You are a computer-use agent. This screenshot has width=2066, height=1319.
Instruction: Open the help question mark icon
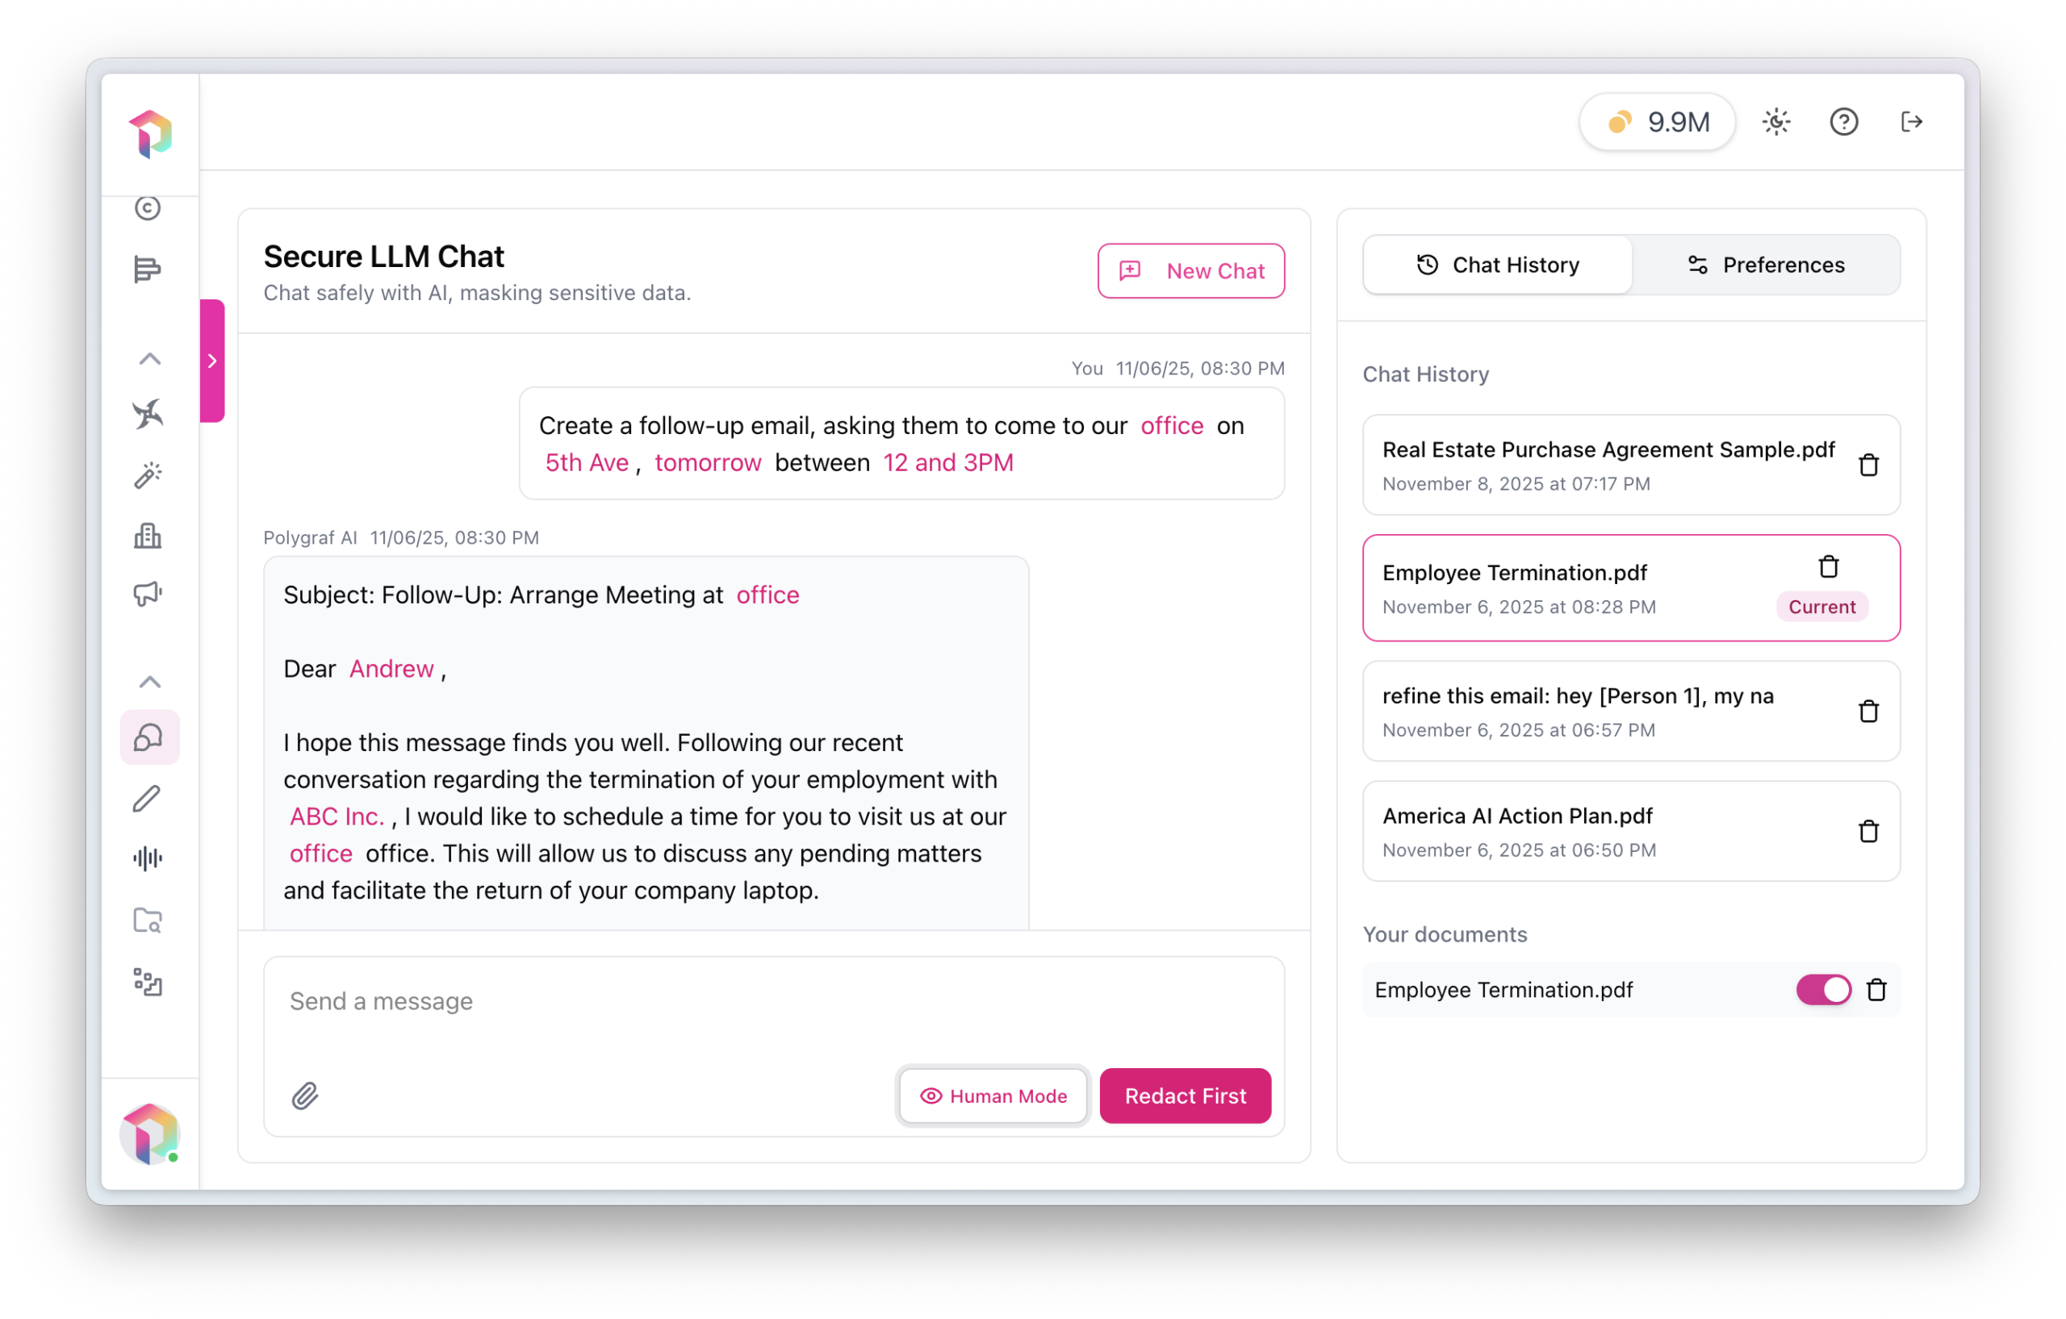(x=1843, y=122)
